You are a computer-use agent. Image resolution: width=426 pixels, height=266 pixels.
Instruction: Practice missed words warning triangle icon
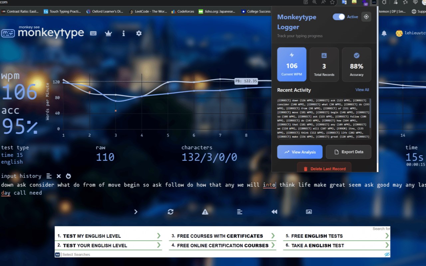click(205, 211)
